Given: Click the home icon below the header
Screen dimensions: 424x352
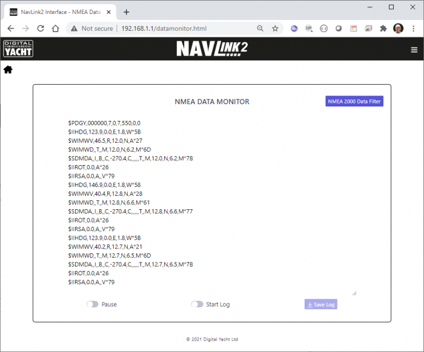Looking at the screenshot, I should click(x=8, y=70).
